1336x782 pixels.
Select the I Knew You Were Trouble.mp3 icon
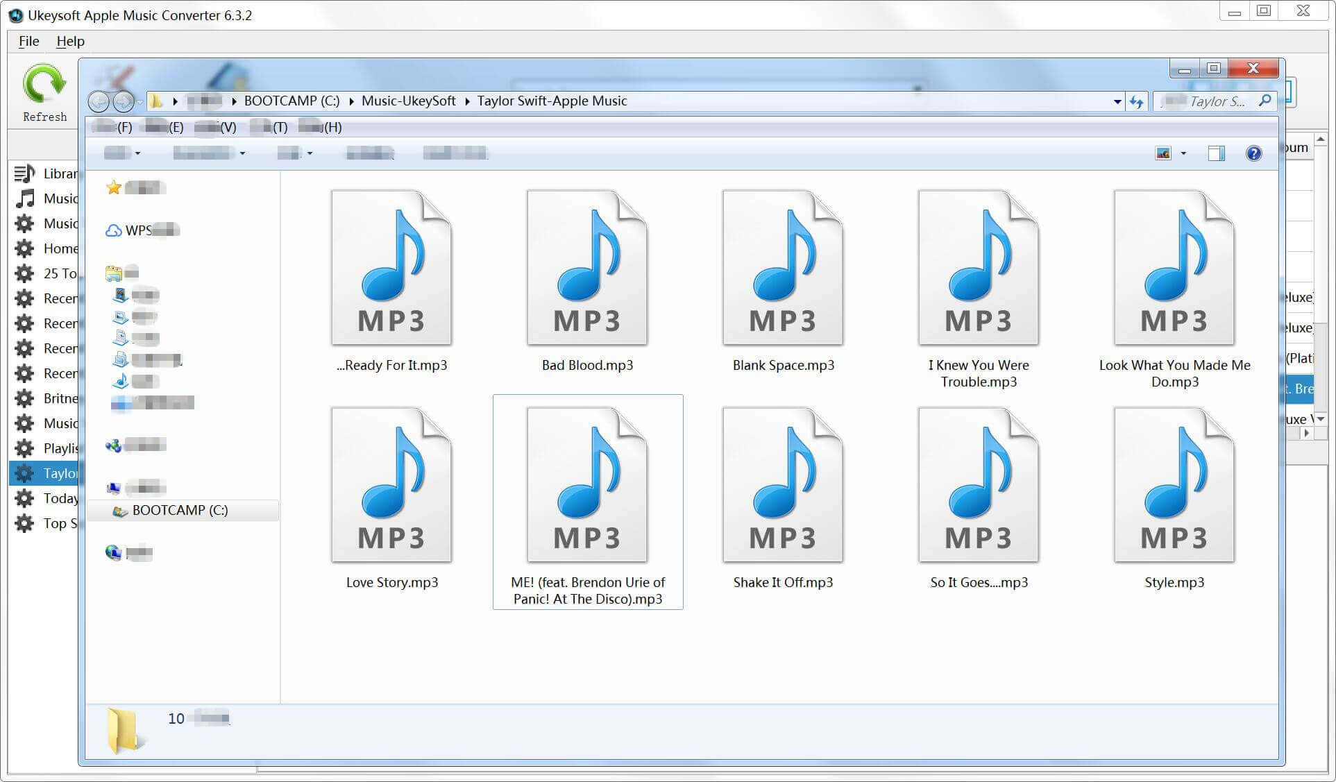979,268
